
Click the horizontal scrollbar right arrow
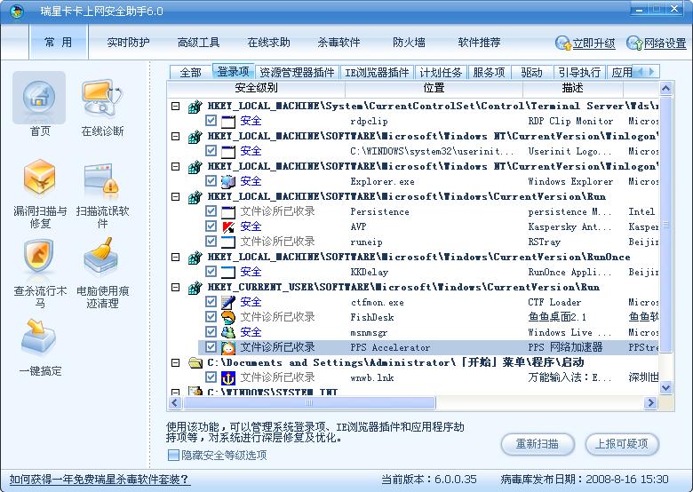(650, 403)
